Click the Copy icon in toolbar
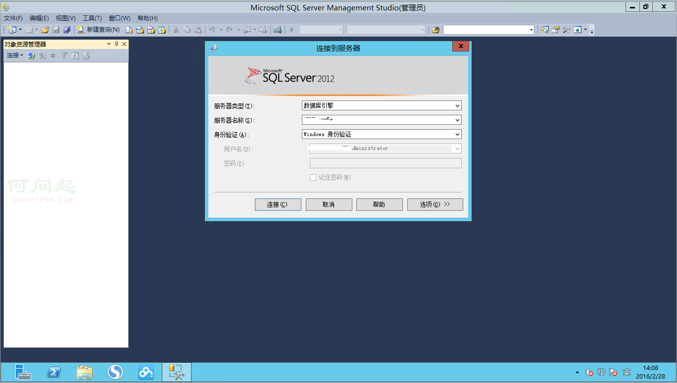The height and width of the screenshot is (383, 677). point(187,30)
